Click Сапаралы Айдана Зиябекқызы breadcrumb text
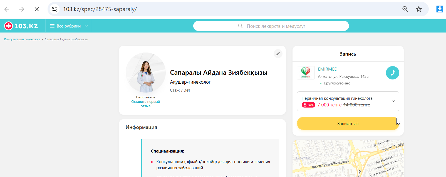This screenshot has height=177, width=446. 66,39
